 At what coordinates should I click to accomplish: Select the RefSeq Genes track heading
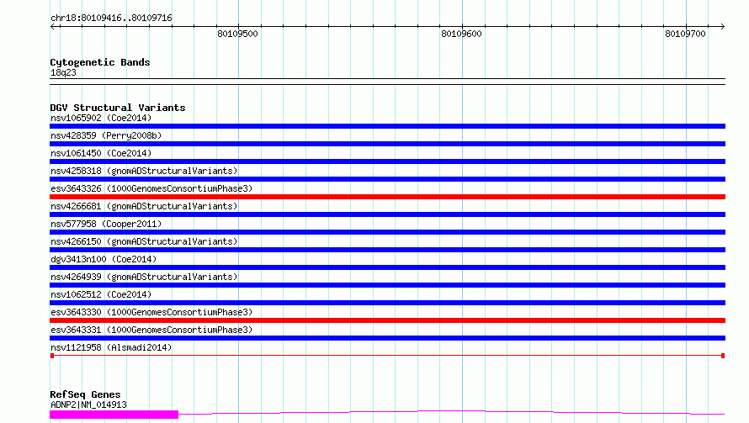tap(85, 394)
